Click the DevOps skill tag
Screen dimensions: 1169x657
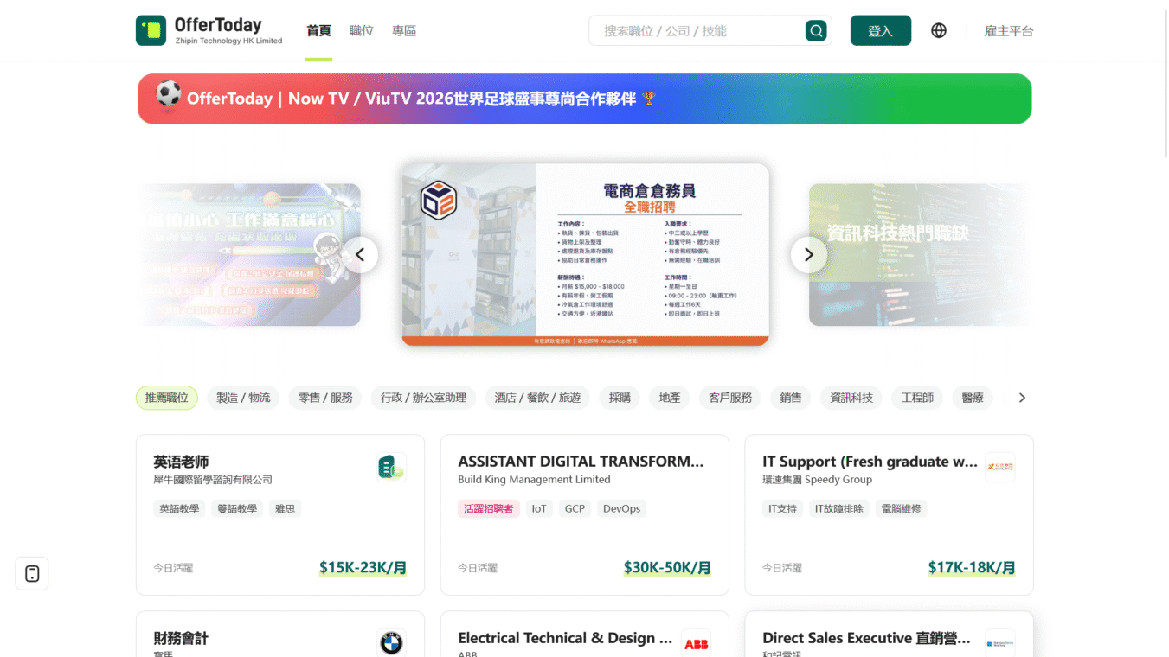click(621, 508)
